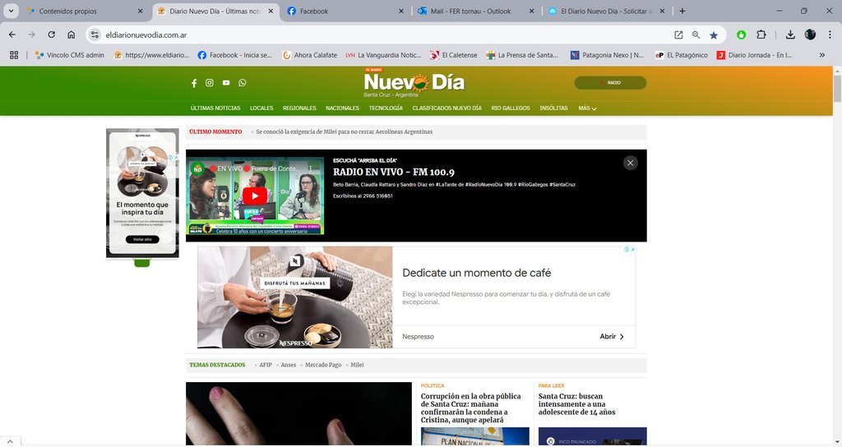
Task: Expand the MÁS navigation dropdown
Action: (x=587, y=108)
